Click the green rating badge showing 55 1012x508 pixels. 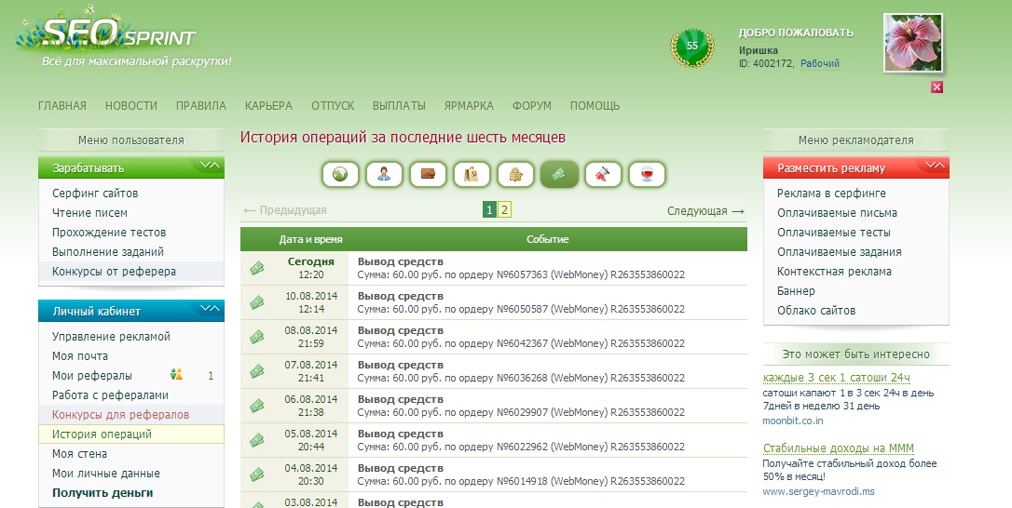coord(692,47)
